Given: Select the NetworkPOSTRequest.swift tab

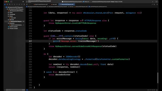Looking at the screenshot, I should 67,5.
